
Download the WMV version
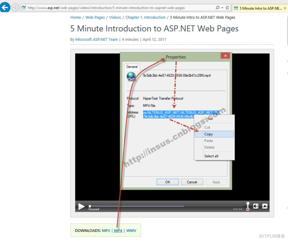click(x=131, y=231)
